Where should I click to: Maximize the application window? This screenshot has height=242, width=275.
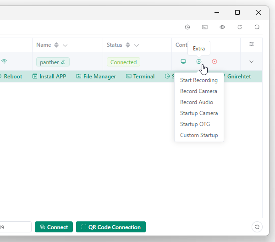(x=237, y=12)
